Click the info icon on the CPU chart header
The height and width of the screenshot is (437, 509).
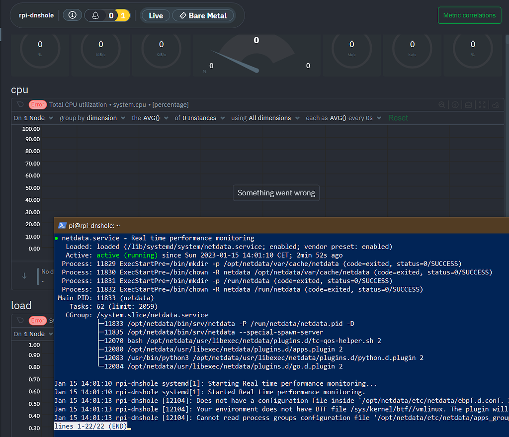point(455,105)
